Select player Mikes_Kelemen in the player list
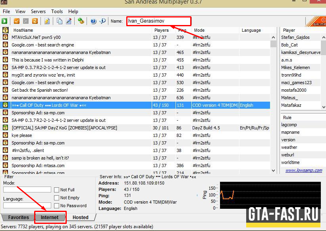The height and width of the screenshot is (231, 326). tap(295, 67)
